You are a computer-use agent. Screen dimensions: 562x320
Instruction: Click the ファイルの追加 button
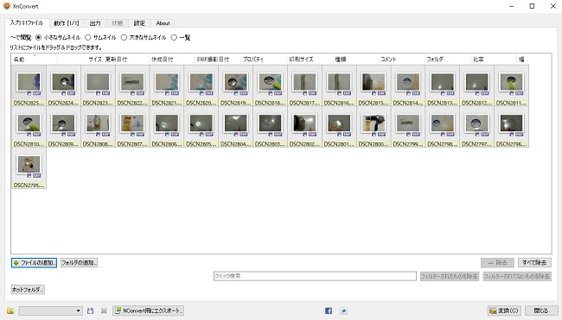click(x=34, y=263)
